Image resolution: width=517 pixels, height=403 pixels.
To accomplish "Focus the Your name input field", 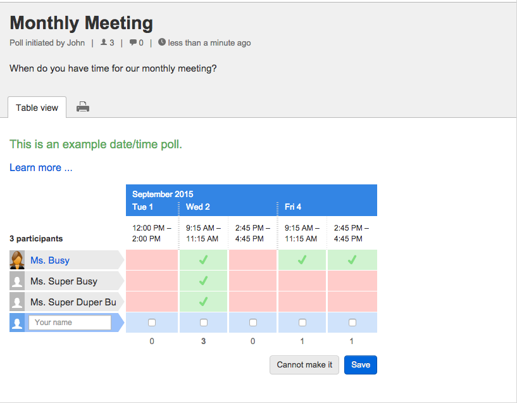I will click(70, 323).
